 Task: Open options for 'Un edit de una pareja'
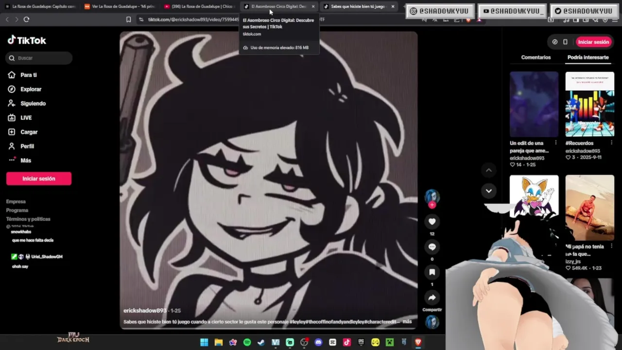[555, 143]
